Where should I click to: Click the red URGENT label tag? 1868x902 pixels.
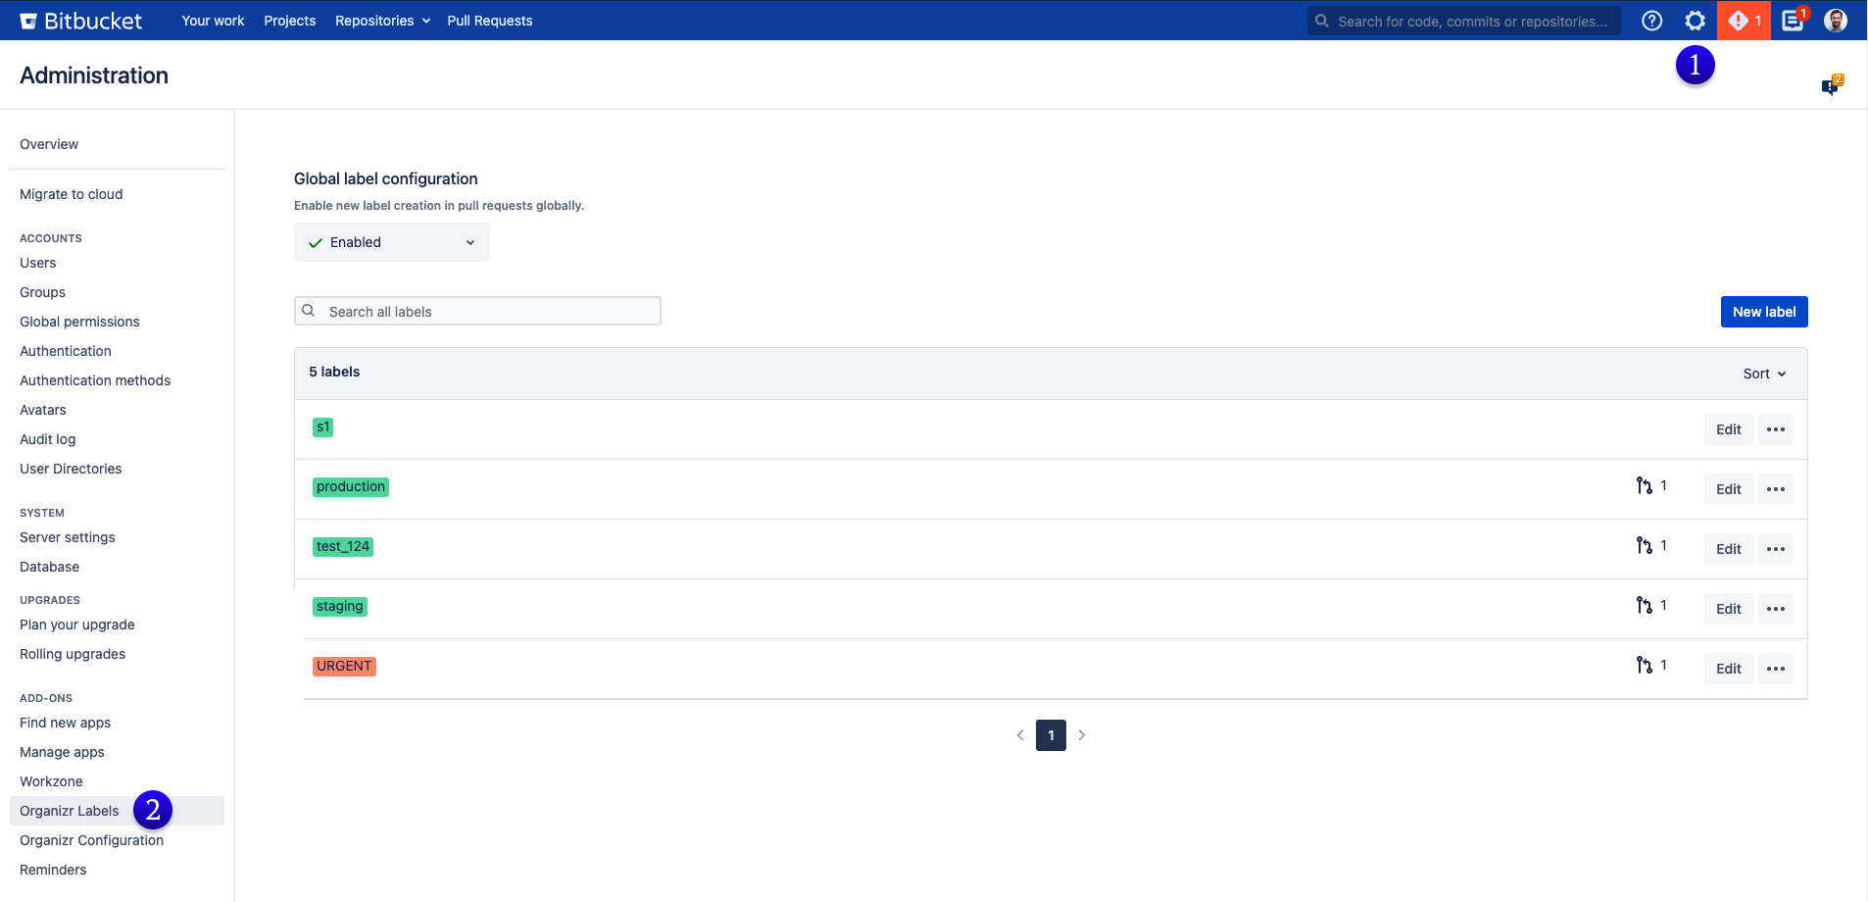[x=344, y=667]
